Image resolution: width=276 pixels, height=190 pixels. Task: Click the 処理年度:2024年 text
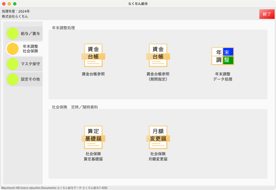(16, 11)
